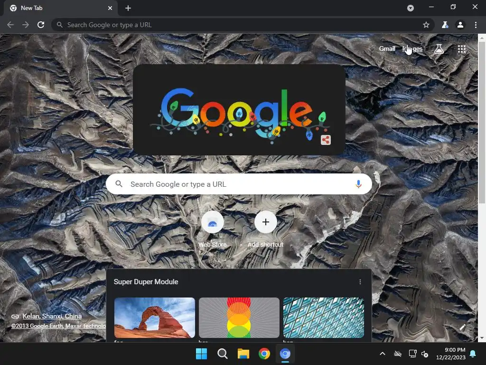Click the active Chromium taskbar icon
The height and width of the screenshot is (365, 486).
pyautogui.click(x=285, y=354)
